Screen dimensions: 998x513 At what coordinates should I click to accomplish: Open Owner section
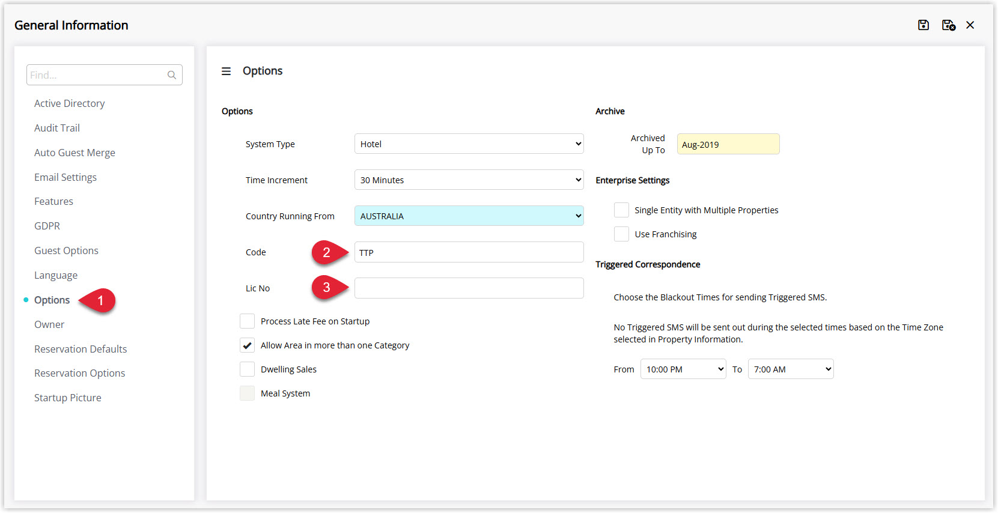tap(49, 324)
